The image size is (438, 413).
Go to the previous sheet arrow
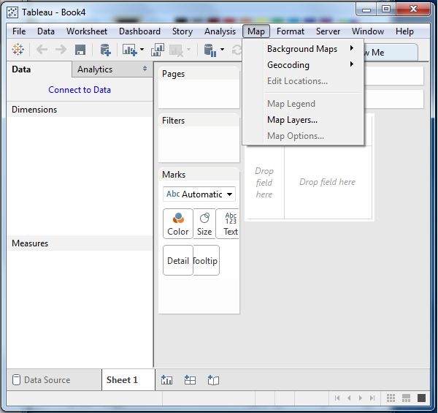tap(349, 398)
